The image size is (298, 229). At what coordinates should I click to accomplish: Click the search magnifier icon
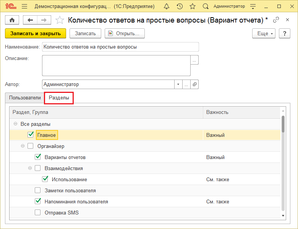coord(206,6)
